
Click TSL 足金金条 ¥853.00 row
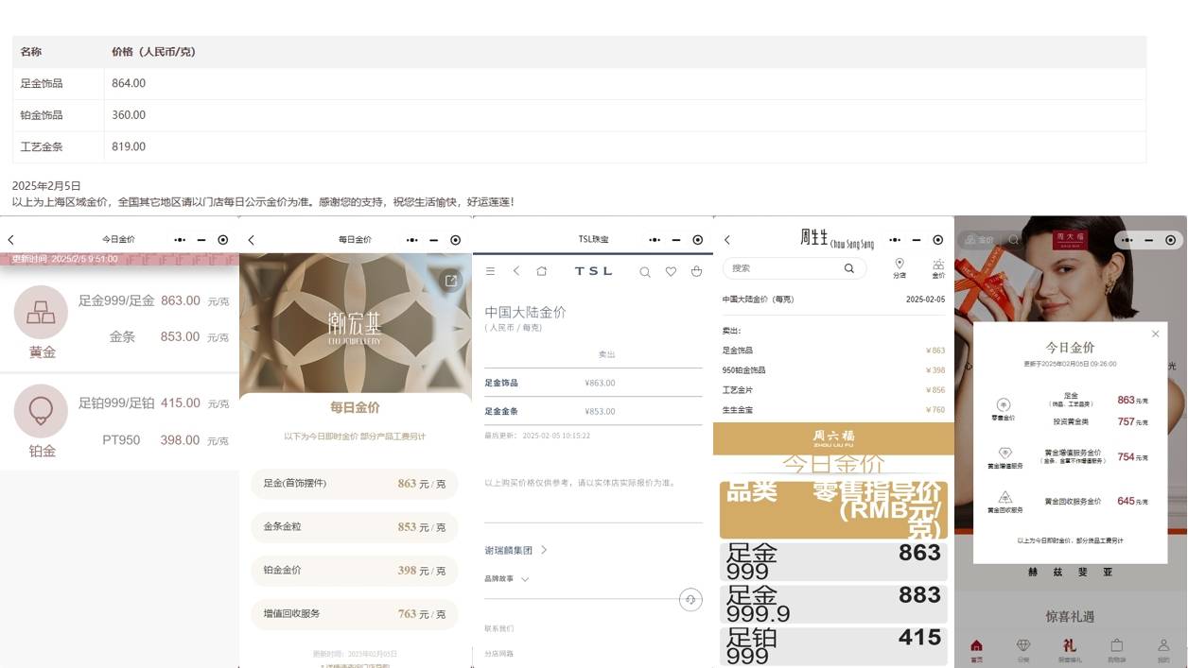593,411
